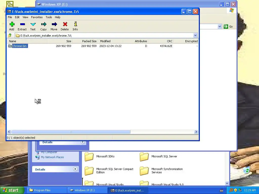The image size is (259, 194).
Task: Click the keyboard icon in taskbar
Action: (x=222, y=190)
